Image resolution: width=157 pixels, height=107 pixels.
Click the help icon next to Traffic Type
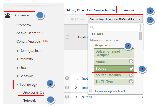tap(131, 82)
